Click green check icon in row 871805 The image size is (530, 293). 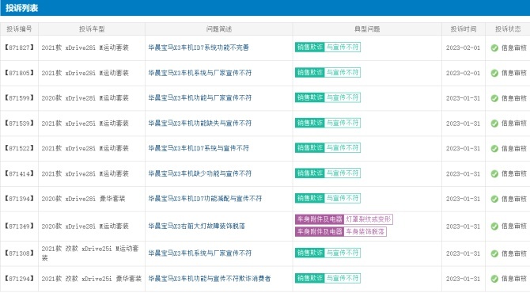pyautogui.click(x=494, y=73)
